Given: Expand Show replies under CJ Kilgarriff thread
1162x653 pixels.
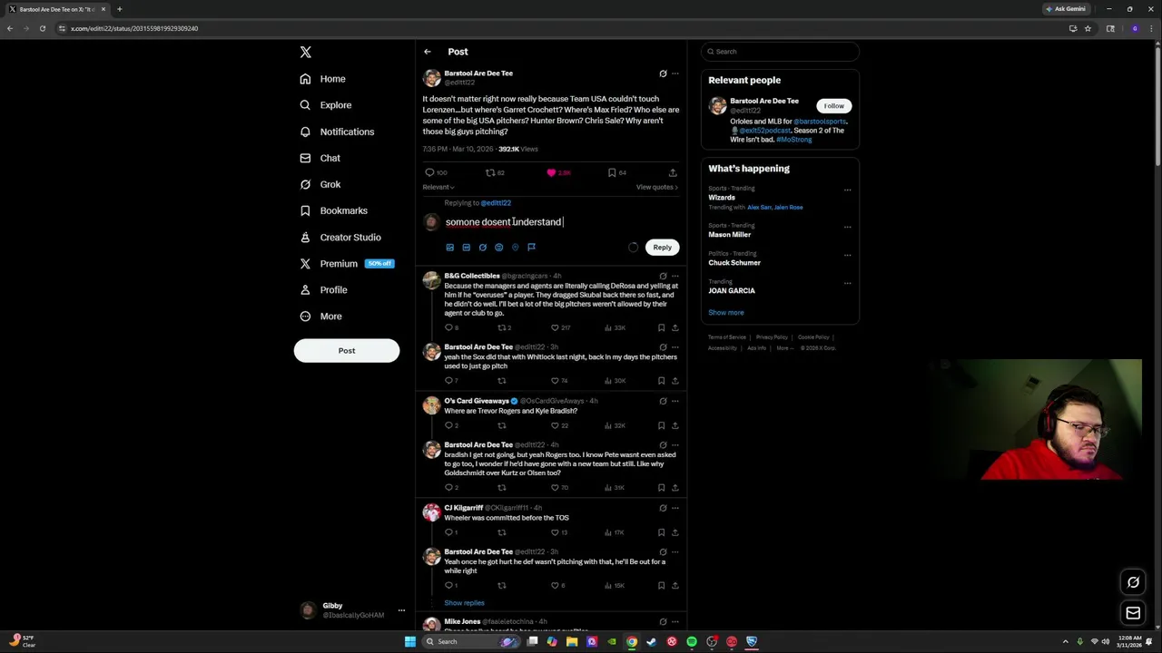Looking at the screenshot, I should (x=464, y=603).
